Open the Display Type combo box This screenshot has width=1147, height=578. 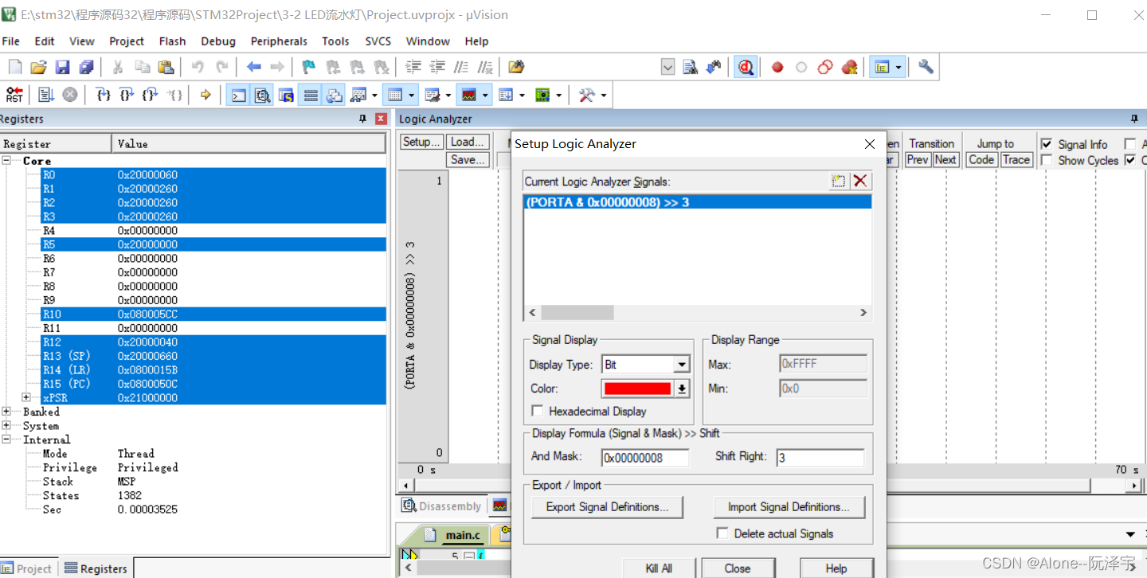[646, 365]
